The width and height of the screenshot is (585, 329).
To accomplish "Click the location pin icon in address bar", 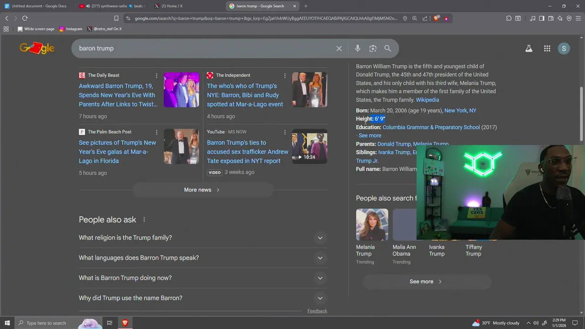I will [x=405, y=18].
